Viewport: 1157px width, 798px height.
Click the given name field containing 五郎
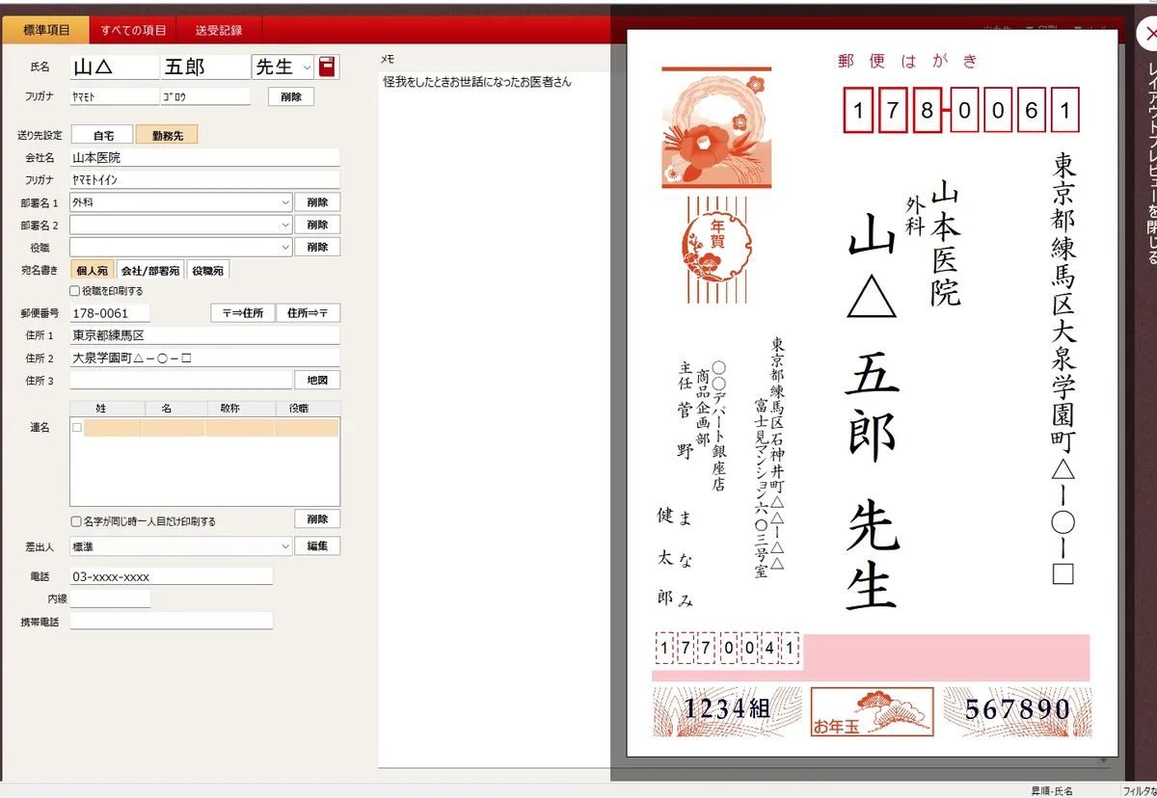(x=205, y=66)
